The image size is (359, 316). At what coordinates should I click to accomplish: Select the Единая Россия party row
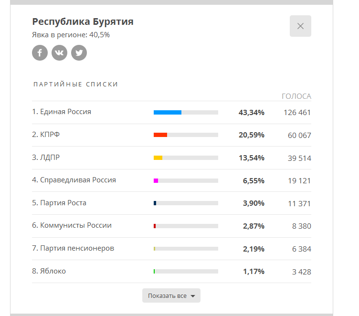click(x=171, y=113)
